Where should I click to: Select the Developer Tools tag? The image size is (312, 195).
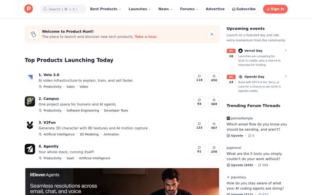tap(116, 110)
